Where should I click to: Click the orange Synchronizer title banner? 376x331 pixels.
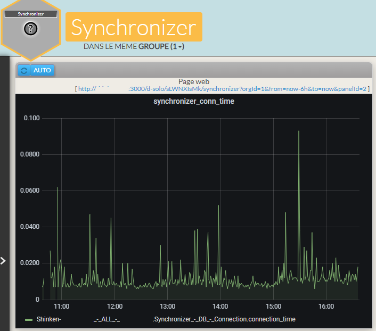(134, 27)
